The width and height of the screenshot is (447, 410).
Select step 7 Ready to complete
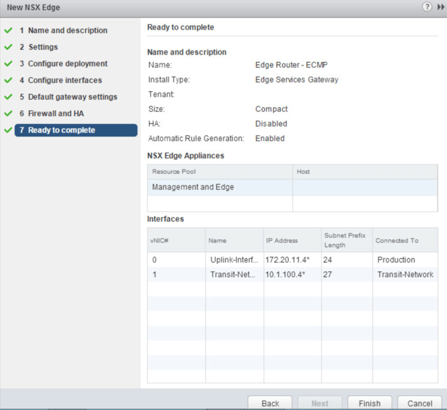(x=61, y=130)
